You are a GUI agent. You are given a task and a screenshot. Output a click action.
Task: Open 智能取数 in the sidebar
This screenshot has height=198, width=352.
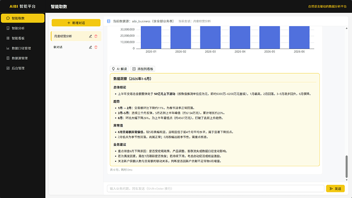tap(22, 18)
